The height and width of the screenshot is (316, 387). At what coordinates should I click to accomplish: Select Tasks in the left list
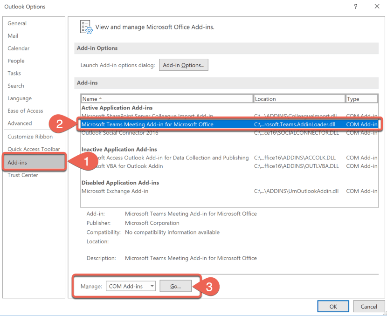pyautogui.click(x=14, y=73)
